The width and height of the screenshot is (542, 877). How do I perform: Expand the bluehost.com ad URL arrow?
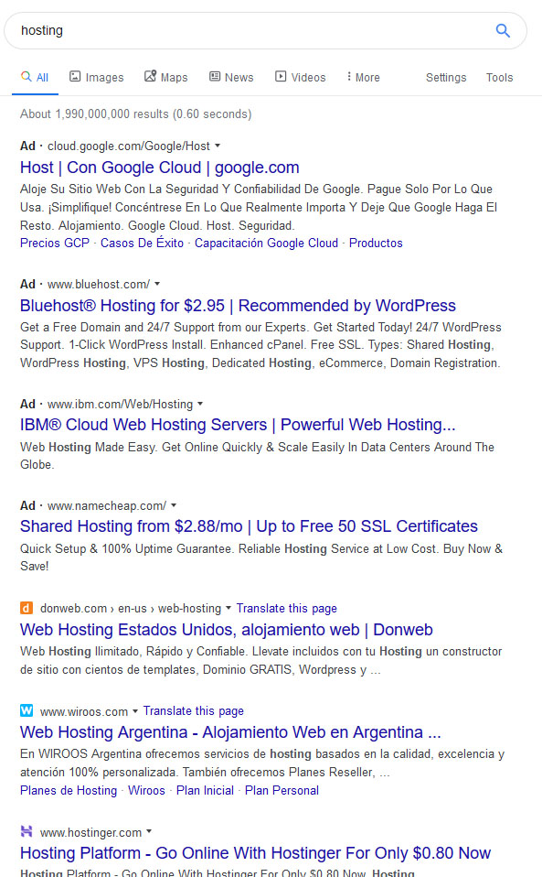157,284
